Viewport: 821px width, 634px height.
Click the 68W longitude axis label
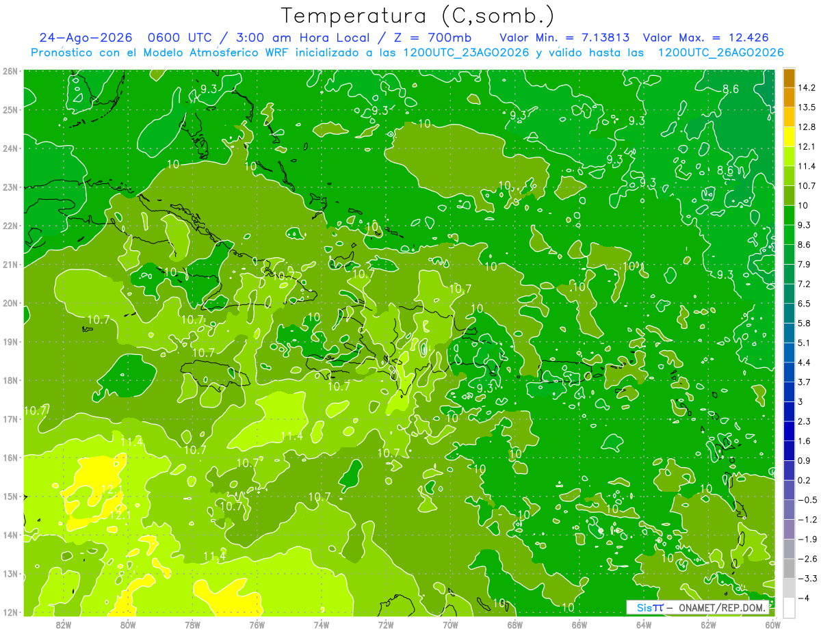click(514, 624)
